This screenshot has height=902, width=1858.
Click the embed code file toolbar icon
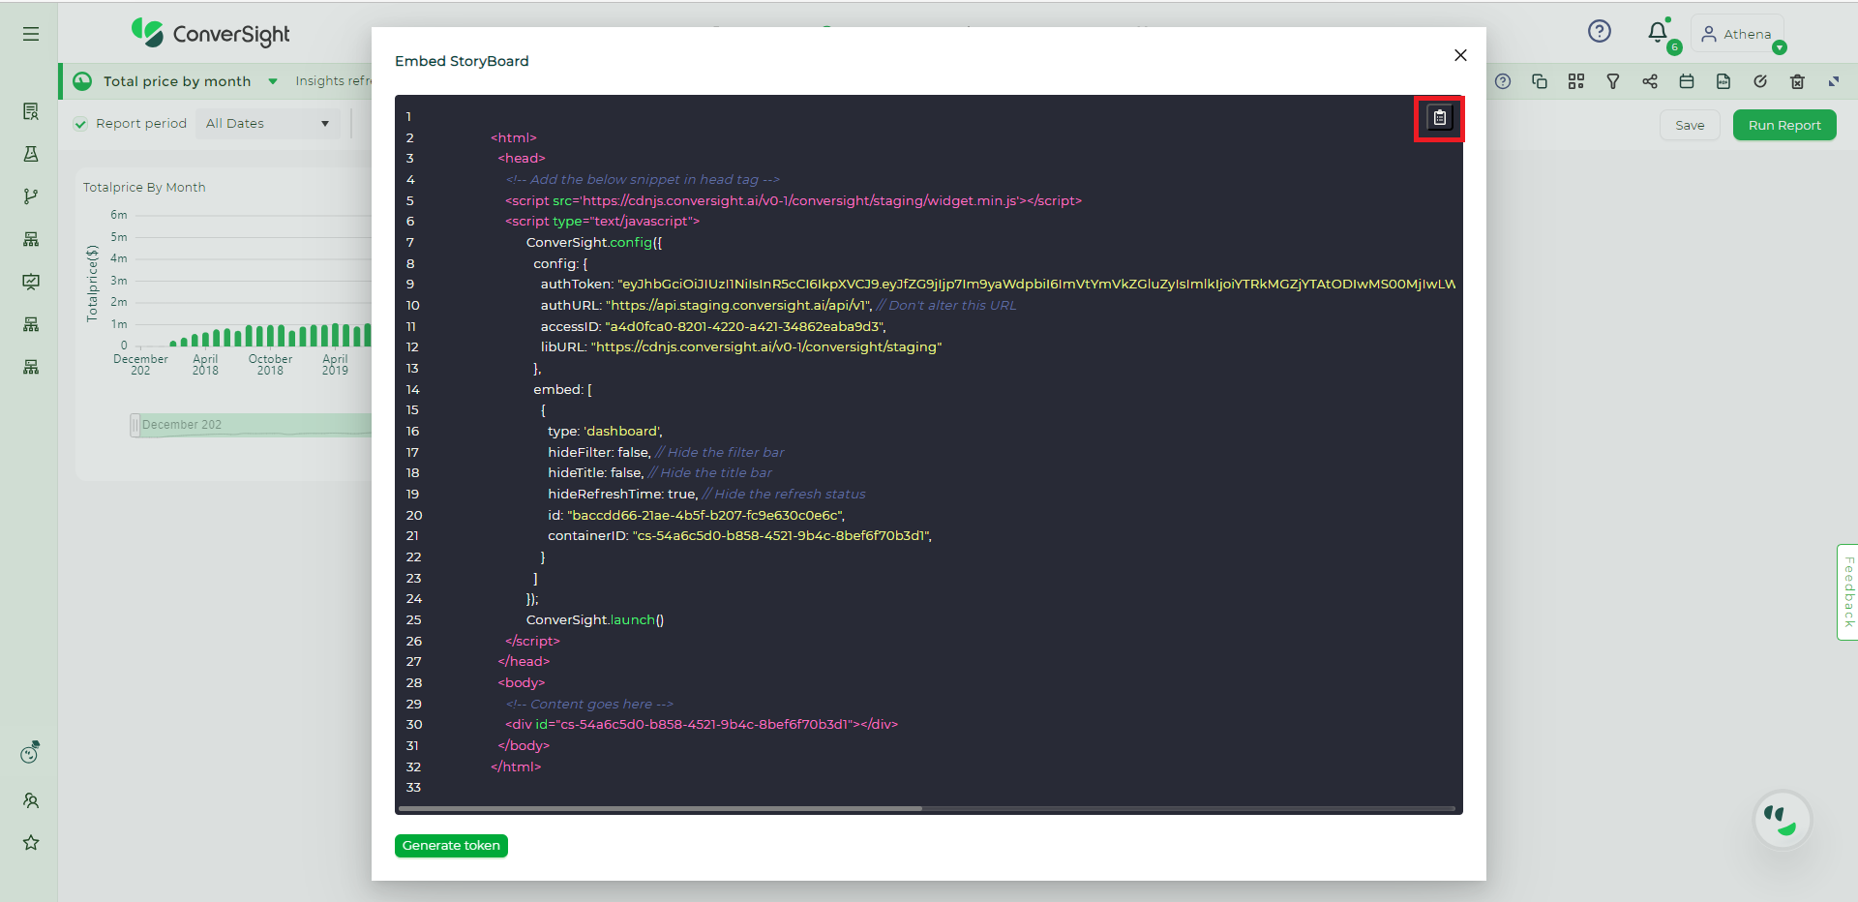pos(1723,81)
